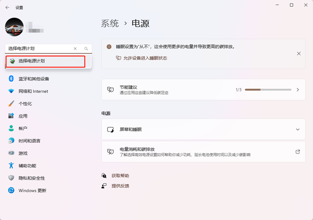Screen dimensions: 313x220
Task: Clear the search box with the X icon
Action: 75,49
